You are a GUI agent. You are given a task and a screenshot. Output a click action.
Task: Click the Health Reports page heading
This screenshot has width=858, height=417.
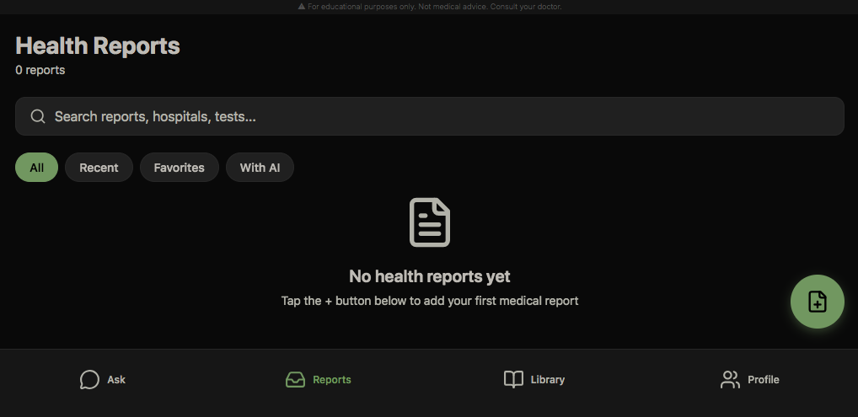tap(98, 45)
